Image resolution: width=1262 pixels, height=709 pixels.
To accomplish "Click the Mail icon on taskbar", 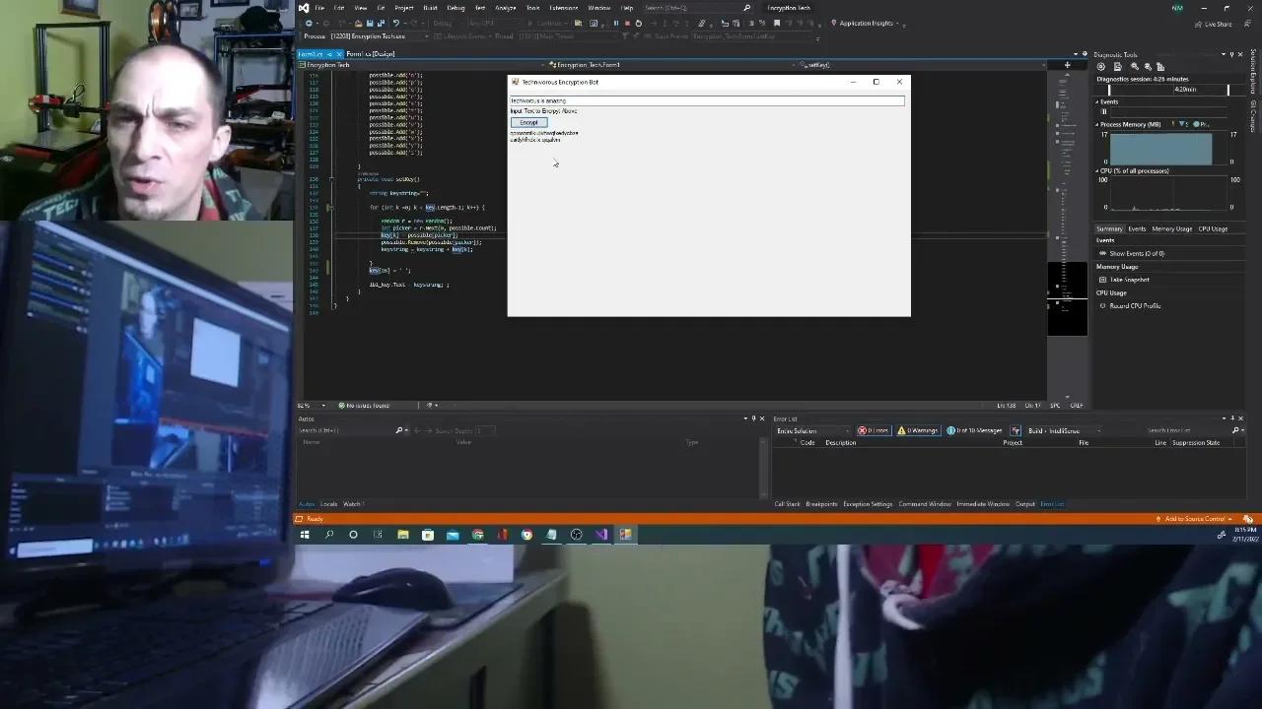I will (x=453, y=535).
